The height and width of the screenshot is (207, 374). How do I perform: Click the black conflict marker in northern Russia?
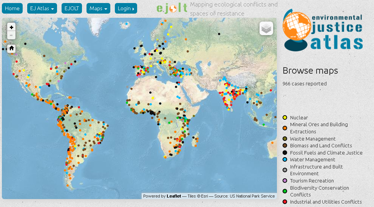click(x=219, y=34)
